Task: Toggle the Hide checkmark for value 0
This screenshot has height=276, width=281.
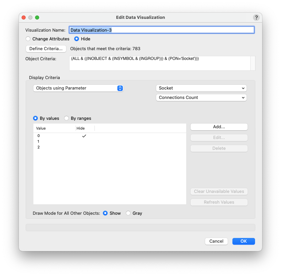Action: click(x=84, y=136)
